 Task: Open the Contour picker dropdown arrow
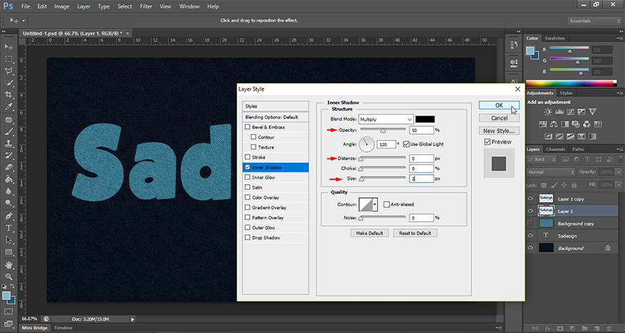pyautogui.click(x=375, y=205)
